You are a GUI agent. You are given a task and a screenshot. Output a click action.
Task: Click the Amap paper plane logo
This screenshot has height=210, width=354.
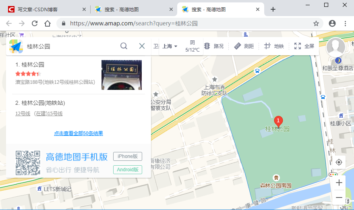pyautogui.click(x=16, y=46)
